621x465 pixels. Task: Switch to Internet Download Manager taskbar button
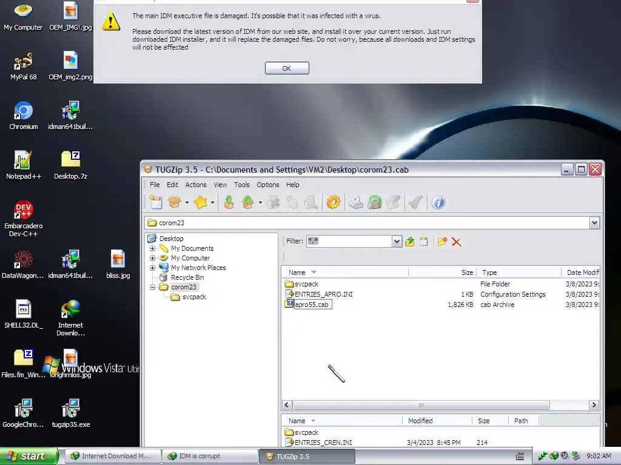[112, 457]
